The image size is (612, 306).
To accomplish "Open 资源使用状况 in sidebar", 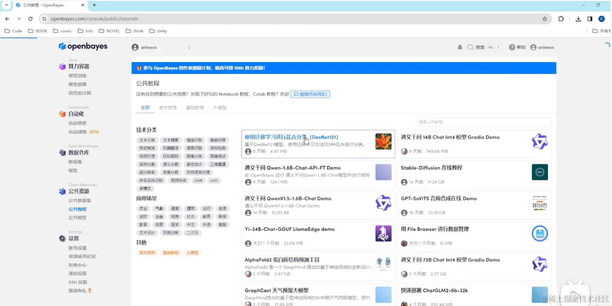I will click(82, 257).
